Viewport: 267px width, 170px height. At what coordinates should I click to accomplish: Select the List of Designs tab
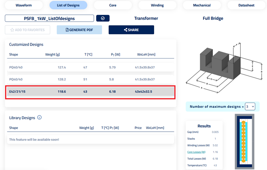(x=68, y=5)
